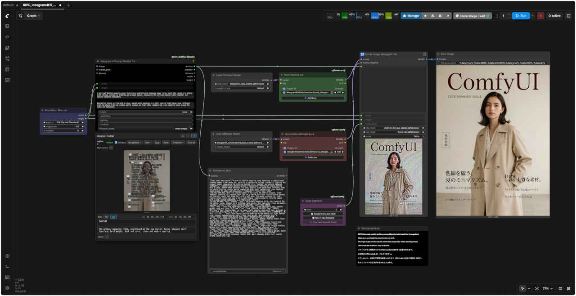Click the share arrow icon next to Manager
Screen dimensions: 576x296
point(448,16)
